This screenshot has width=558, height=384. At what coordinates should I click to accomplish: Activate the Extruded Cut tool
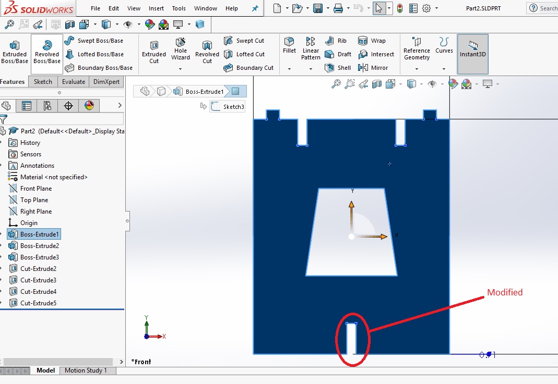click(154, 52)
